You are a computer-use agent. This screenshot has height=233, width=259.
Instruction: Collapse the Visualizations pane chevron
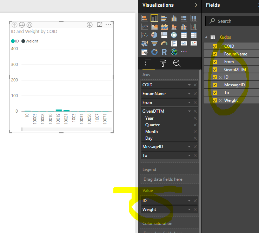tap(196, 5)
